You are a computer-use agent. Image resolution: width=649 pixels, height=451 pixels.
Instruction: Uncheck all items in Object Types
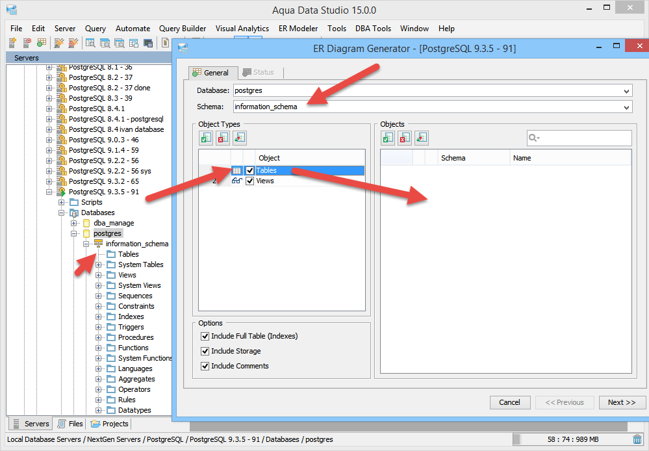click(x=223, y=138)
